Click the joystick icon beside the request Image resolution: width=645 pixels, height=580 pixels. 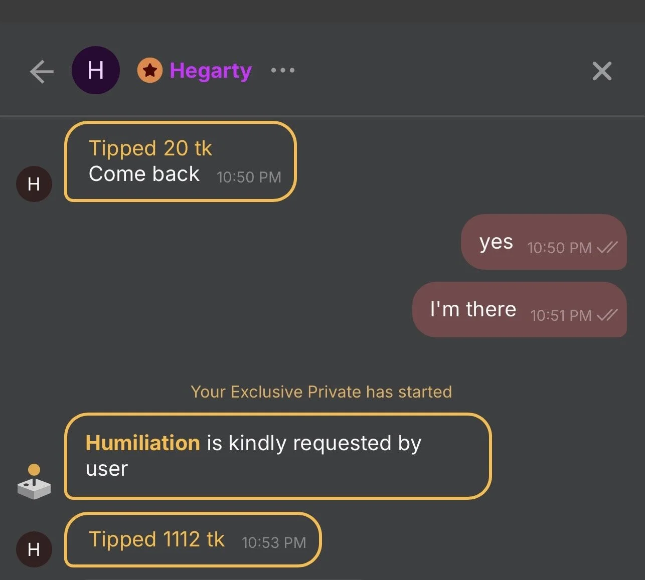click(34, 482)
